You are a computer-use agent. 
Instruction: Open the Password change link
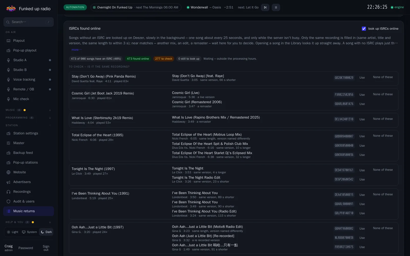26,248
